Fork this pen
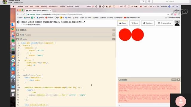 pos(135,23)
